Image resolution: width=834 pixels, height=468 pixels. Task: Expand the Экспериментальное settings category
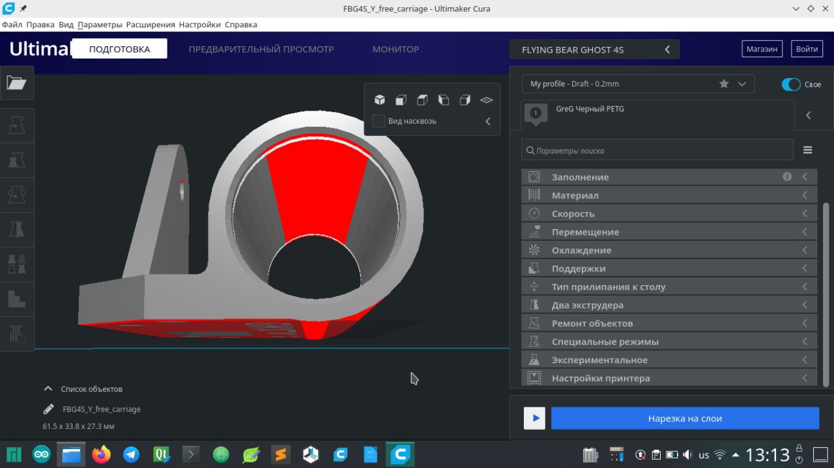coord(669,359)
